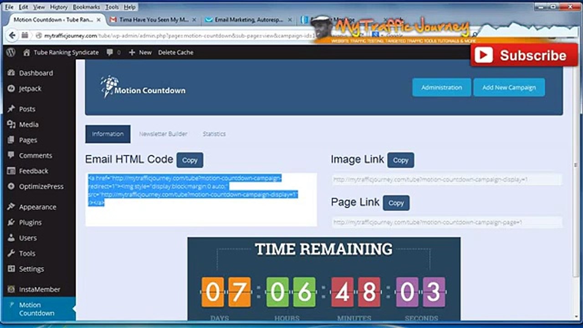The height and width of the screenshot is (328, 583).
Task: Open the Edit menu
Action: point(24,7)
